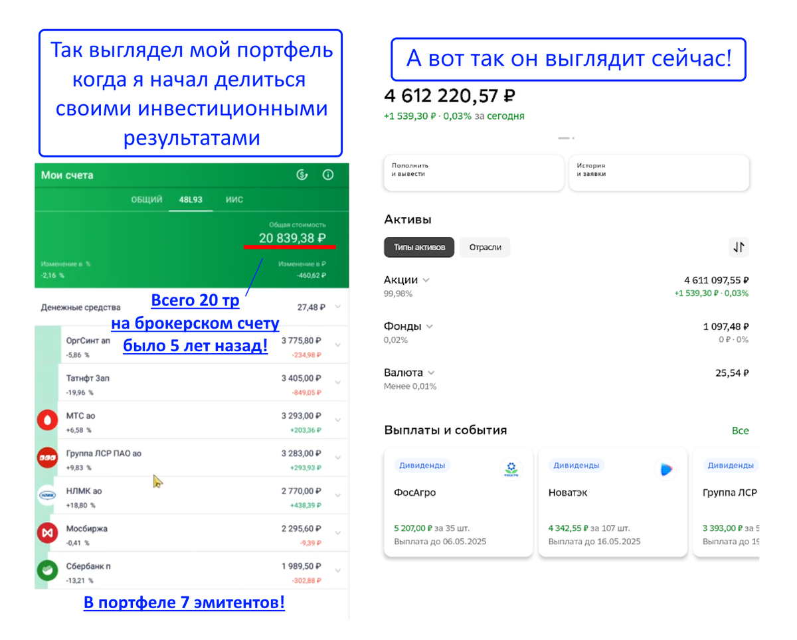Click the Татнфт value 3 405,00 ₽
This screenshot has width=797, height=640.
(x=302, y=378)
